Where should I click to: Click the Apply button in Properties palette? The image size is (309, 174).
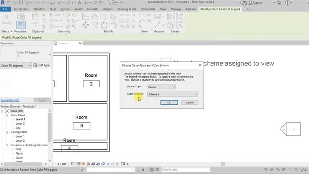(42, 100)
